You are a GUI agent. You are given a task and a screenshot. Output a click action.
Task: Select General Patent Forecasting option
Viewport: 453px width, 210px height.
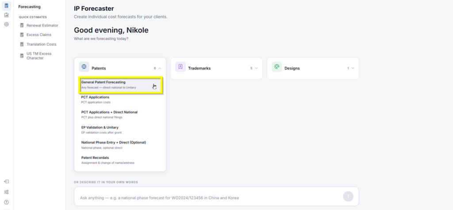pos(120,85)
